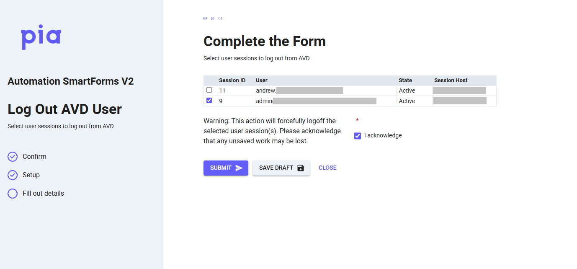577x269 pixels.
Task: Click the pia logo
Action: [x=41, y=37]
